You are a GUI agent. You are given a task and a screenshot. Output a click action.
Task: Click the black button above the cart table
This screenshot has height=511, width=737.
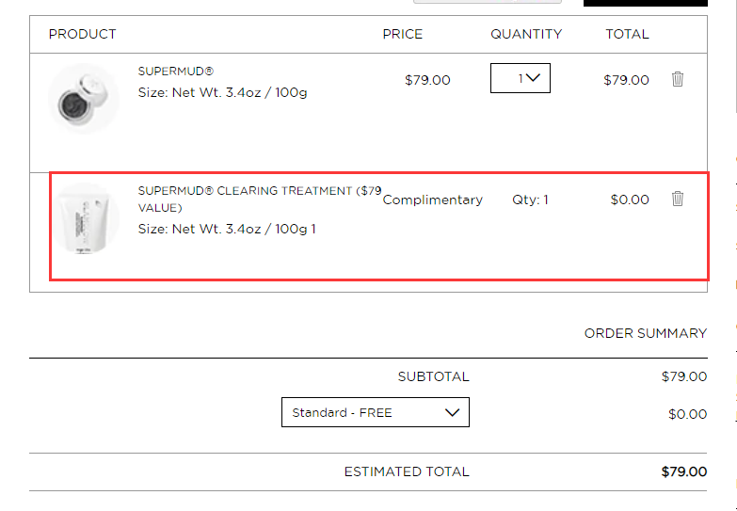pyautogui.click(x=646, y=3)
